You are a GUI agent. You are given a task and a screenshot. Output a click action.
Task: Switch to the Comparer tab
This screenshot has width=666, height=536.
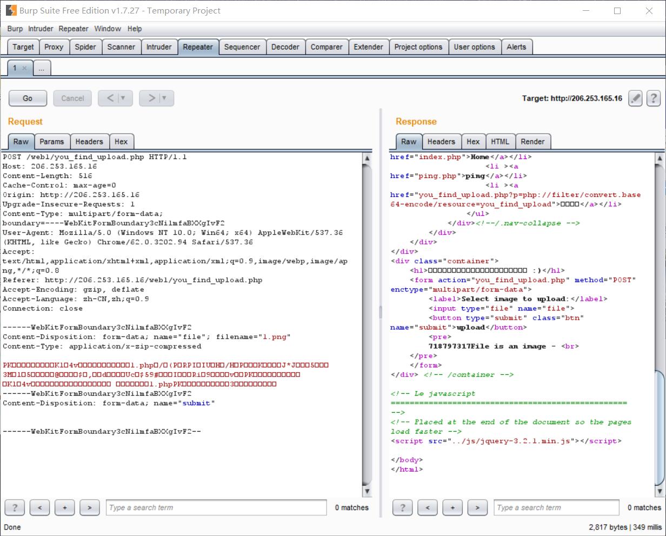tap(327, 47)
